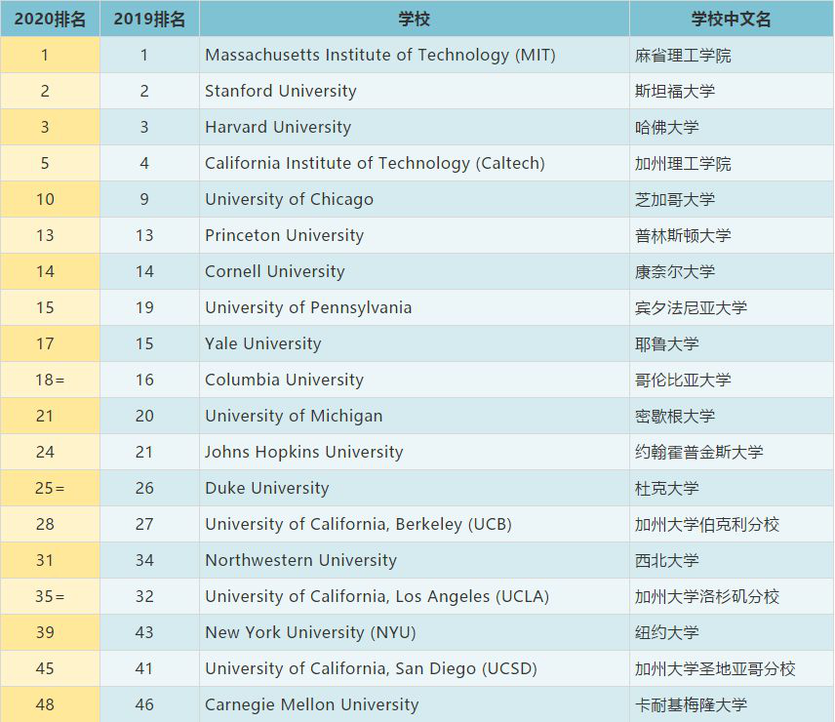Click 2019 rank 16 in Columbia row

pos(144,380)
